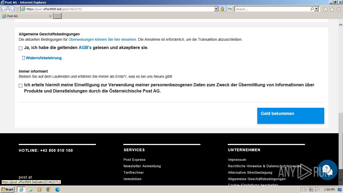
Task: Launch Edge from the taskbar
Action: click(x=58, y=190)
